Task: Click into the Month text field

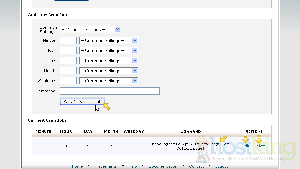Action: click(x=68, y=71)
